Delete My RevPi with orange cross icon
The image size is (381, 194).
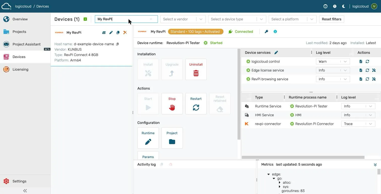click(x=125, y=33)
